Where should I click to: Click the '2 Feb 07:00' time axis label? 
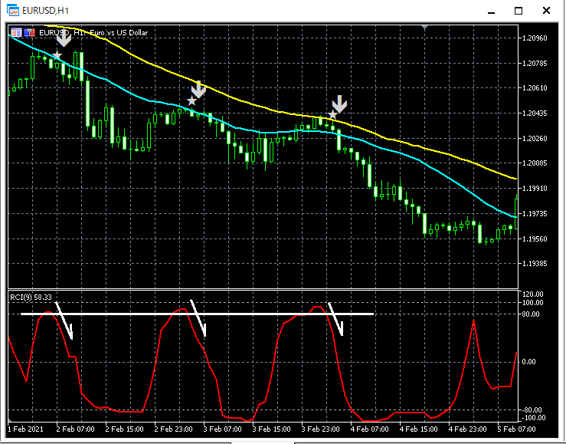pos(76,429)
